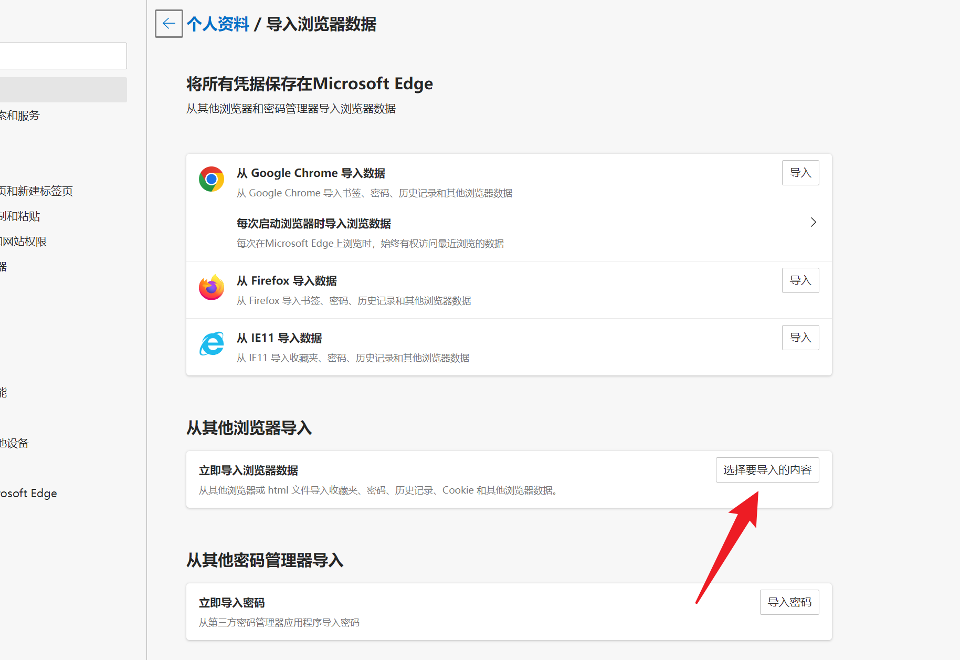Screen dimensions: 960x660
Task: Click 选择要导入的内容 button
Action: tap(767, 470)
